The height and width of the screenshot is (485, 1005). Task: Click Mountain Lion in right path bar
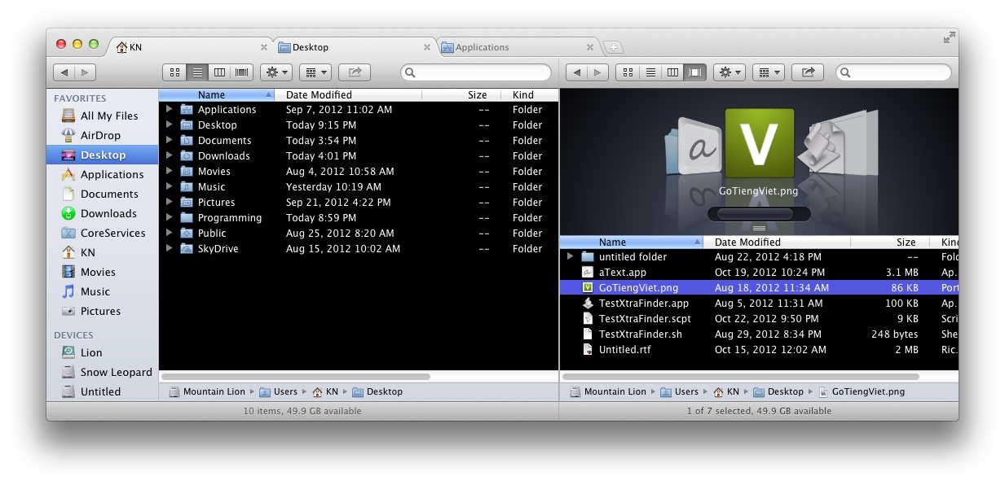click(608, 391)
